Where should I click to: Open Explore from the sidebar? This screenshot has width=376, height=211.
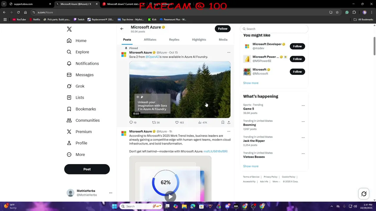[x=78, y=52]
